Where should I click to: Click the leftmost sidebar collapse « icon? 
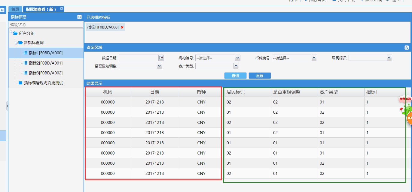point(3,10)
